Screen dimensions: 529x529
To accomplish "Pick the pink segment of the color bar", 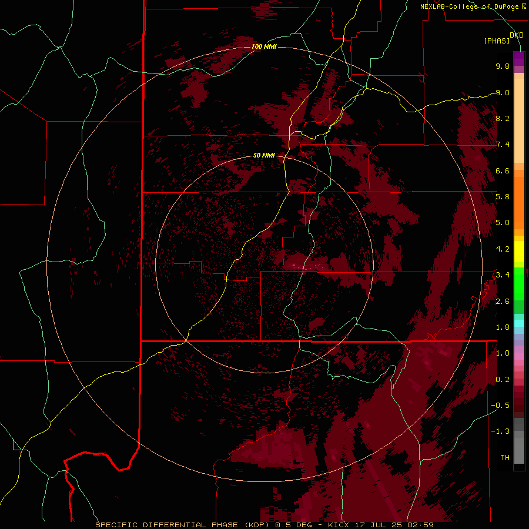I will click(519, 356).
